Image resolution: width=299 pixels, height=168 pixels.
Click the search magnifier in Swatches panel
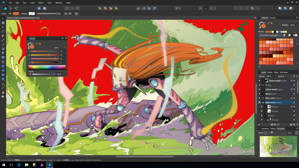tap(260, 67)
